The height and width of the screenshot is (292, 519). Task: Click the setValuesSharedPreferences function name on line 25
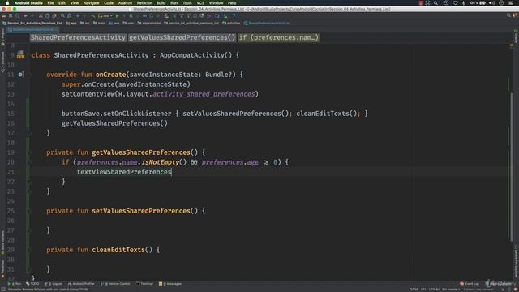pos(140,211)
